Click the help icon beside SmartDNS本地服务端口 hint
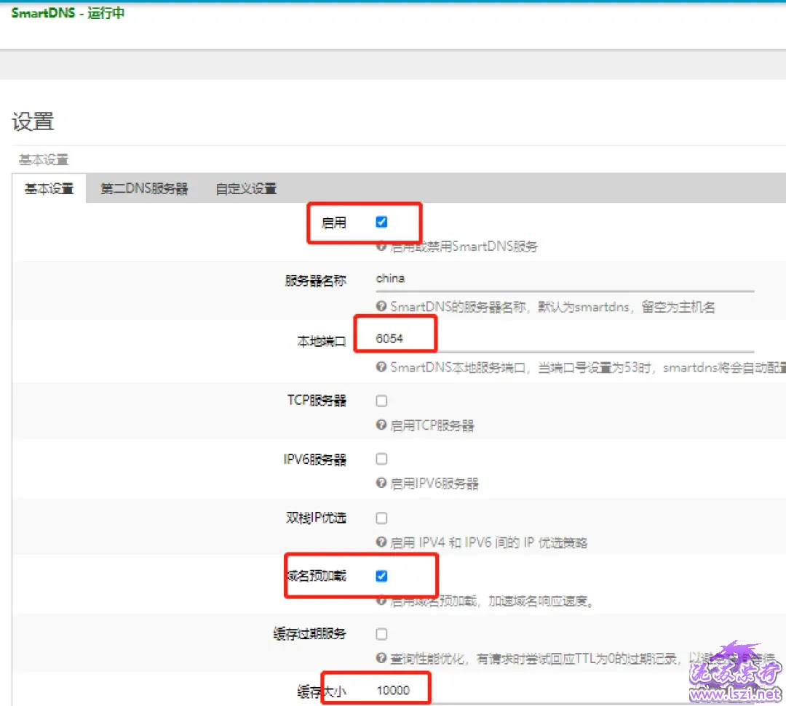The height and width of the screenshot is (706, 786). (x=381, y=367)
